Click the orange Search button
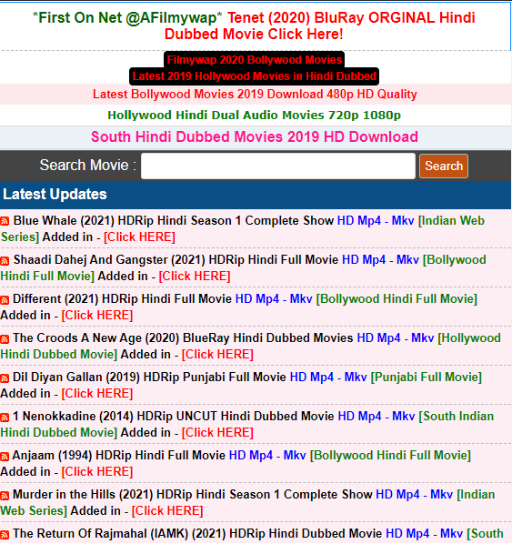Image resolution: width=512 pixels, height=544 pixels. click(x=444, y=166)
